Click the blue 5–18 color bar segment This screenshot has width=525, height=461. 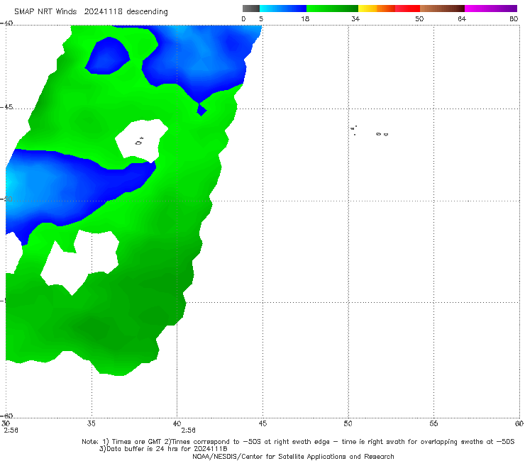click(x=283, y=9)
